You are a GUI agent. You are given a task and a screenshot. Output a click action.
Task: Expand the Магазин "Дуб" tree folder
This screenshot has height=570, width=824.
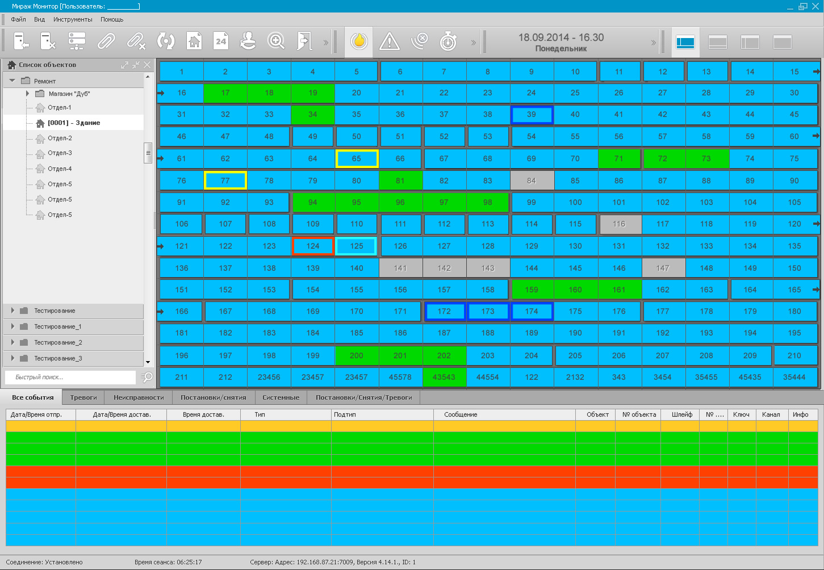[x=27, y=94]
